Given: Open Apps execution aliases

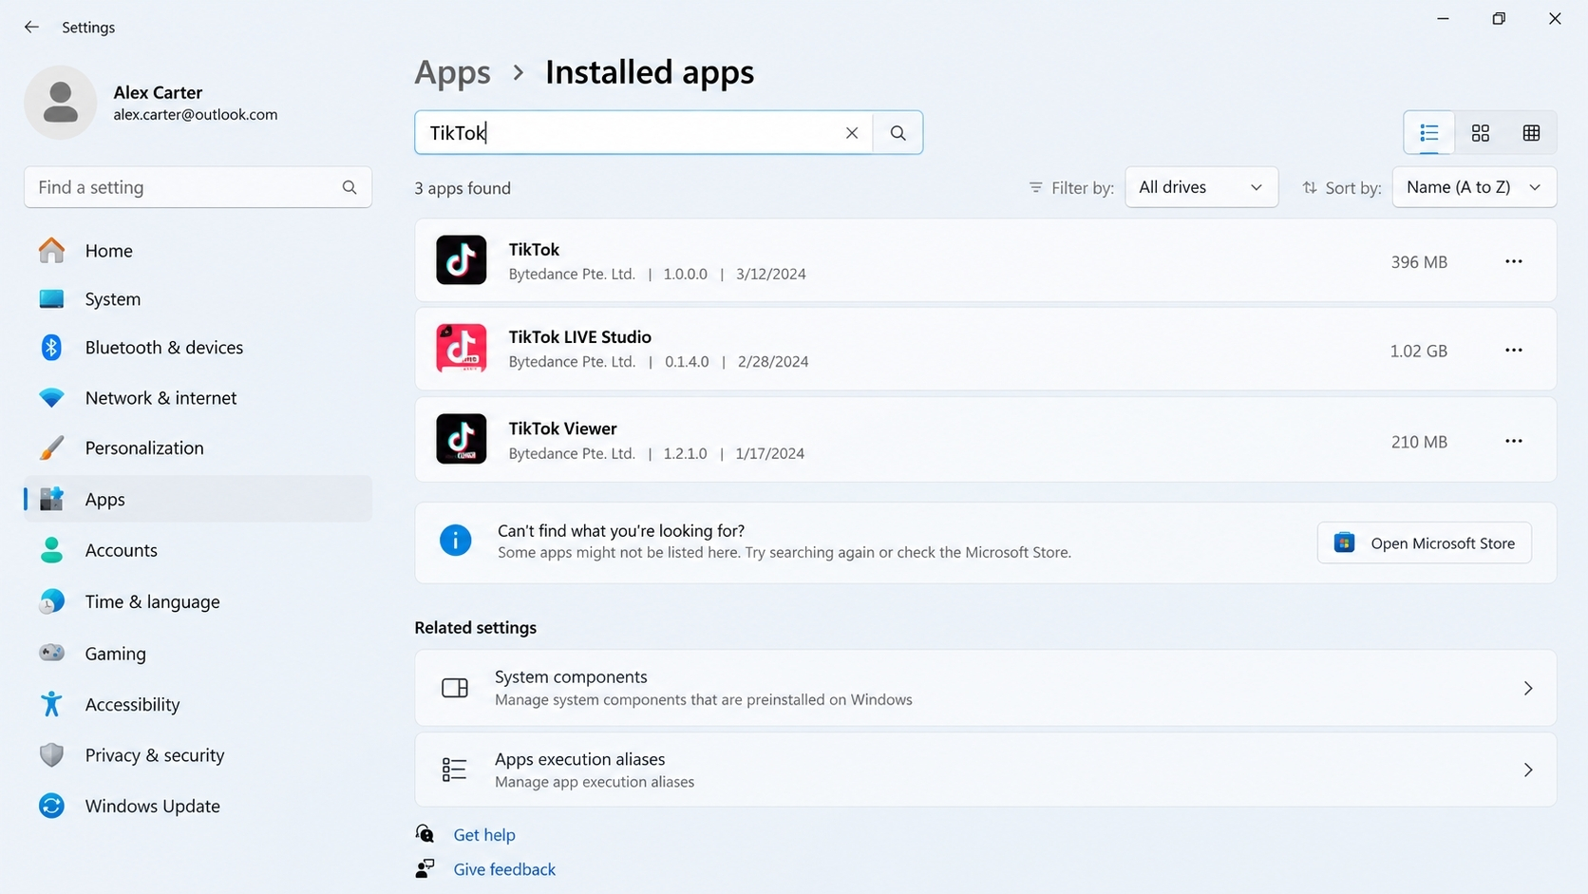Looking at the screenshot, I should click(x=986, y=770).
